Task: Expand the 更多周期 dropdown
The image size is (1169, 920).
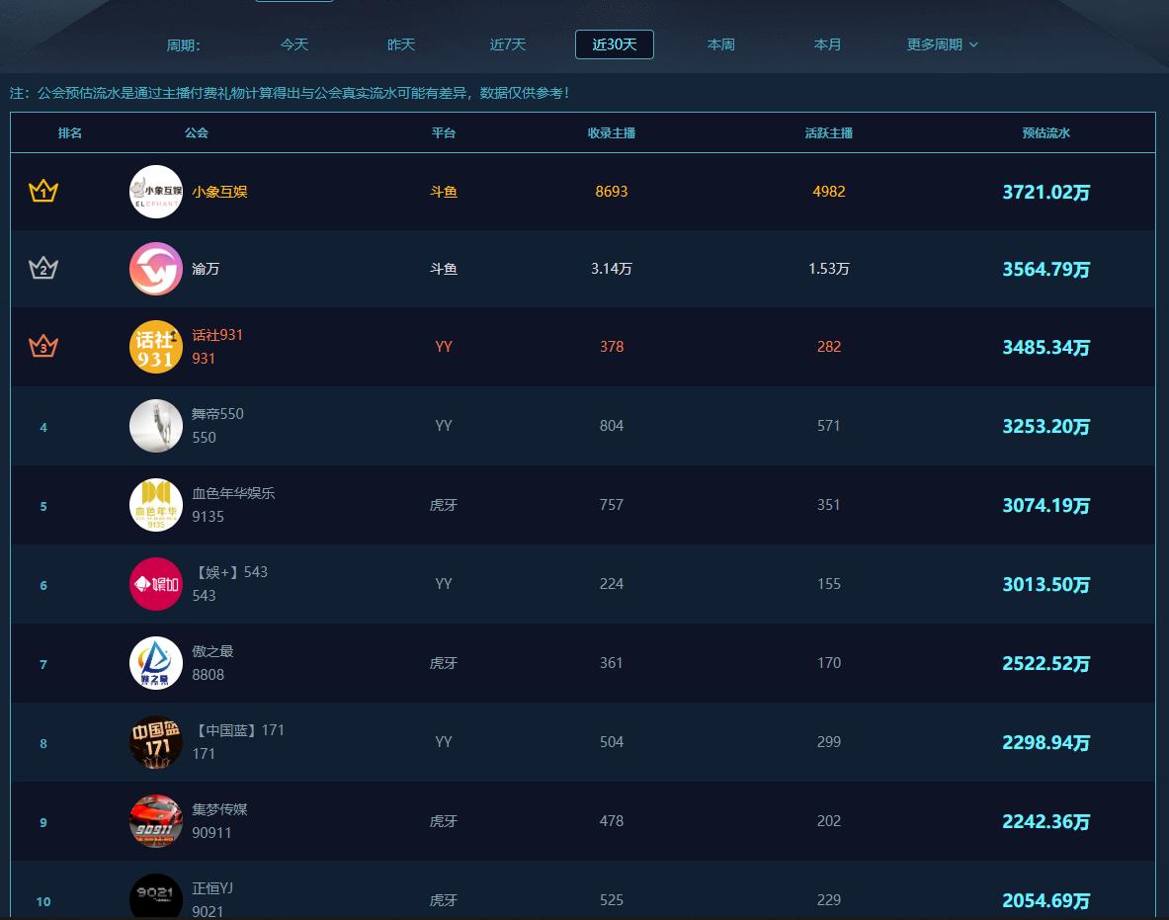Action: point(943,44)
